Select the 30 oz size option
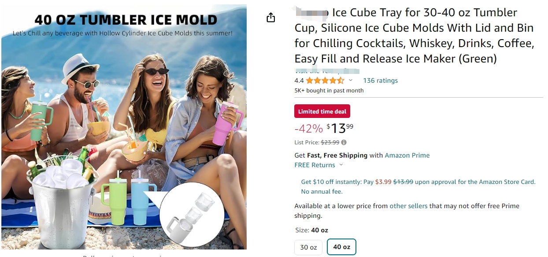 [308, 247]
